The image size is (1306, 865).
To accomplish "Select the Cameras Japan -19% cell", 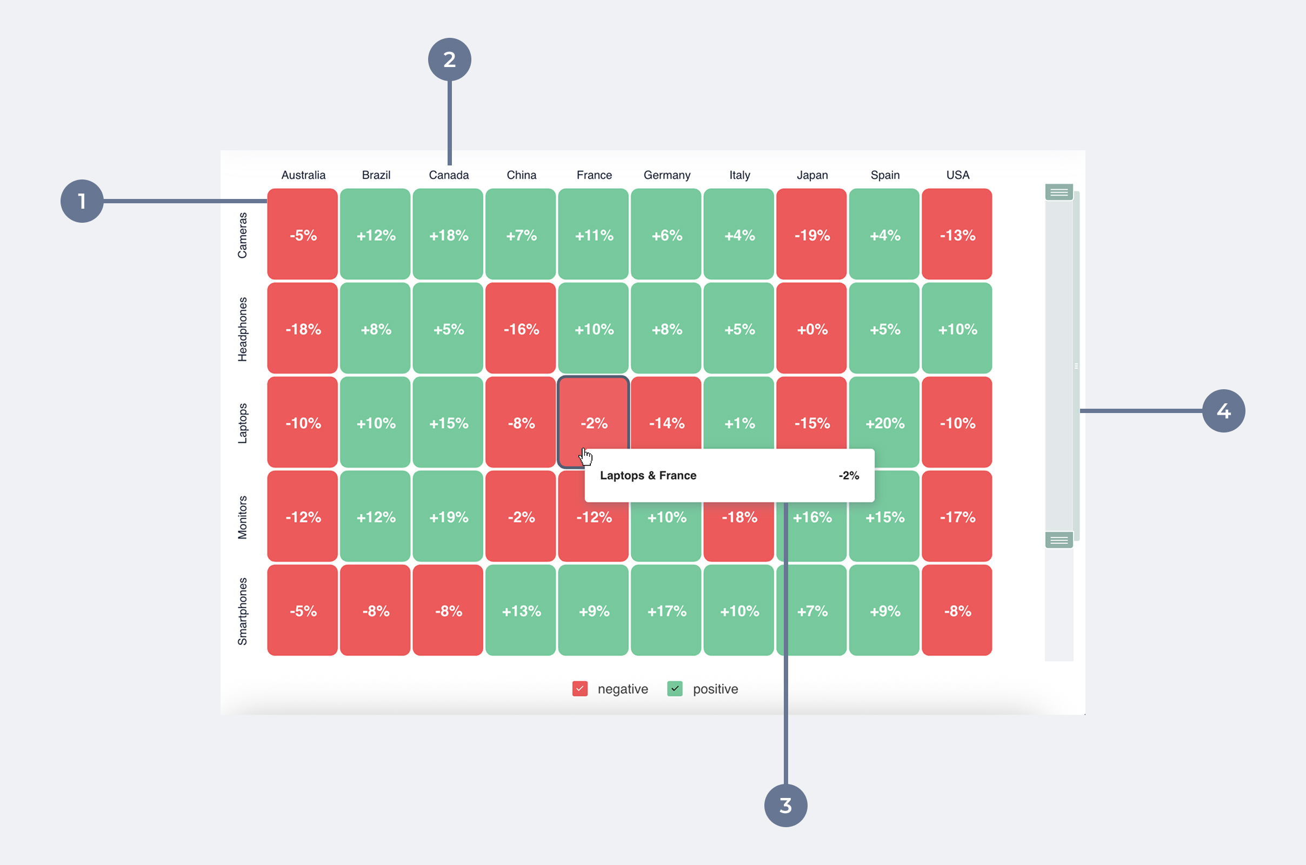I will click(x=811, y=234).
